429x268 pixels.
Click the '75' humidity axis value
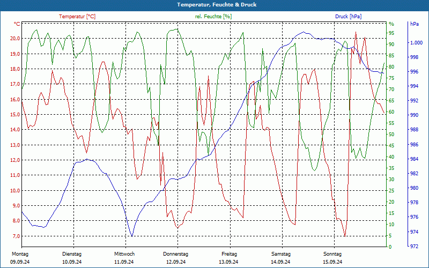391,78
